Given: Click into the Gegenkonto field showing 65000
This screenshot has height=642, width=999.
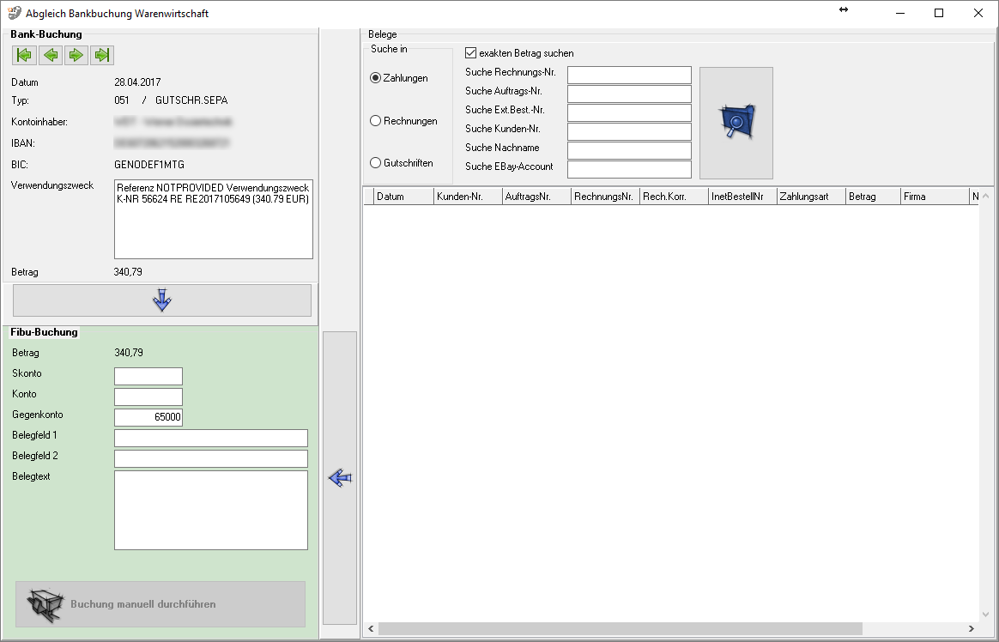Looking at the screenshot, I should point(148,417).
